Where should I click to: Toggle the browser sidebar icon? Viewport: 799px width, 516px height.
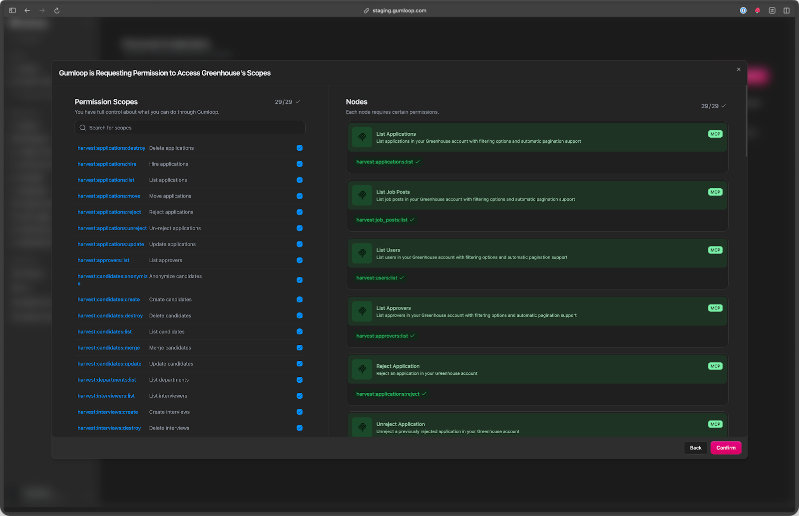click(x=12, y=10)
